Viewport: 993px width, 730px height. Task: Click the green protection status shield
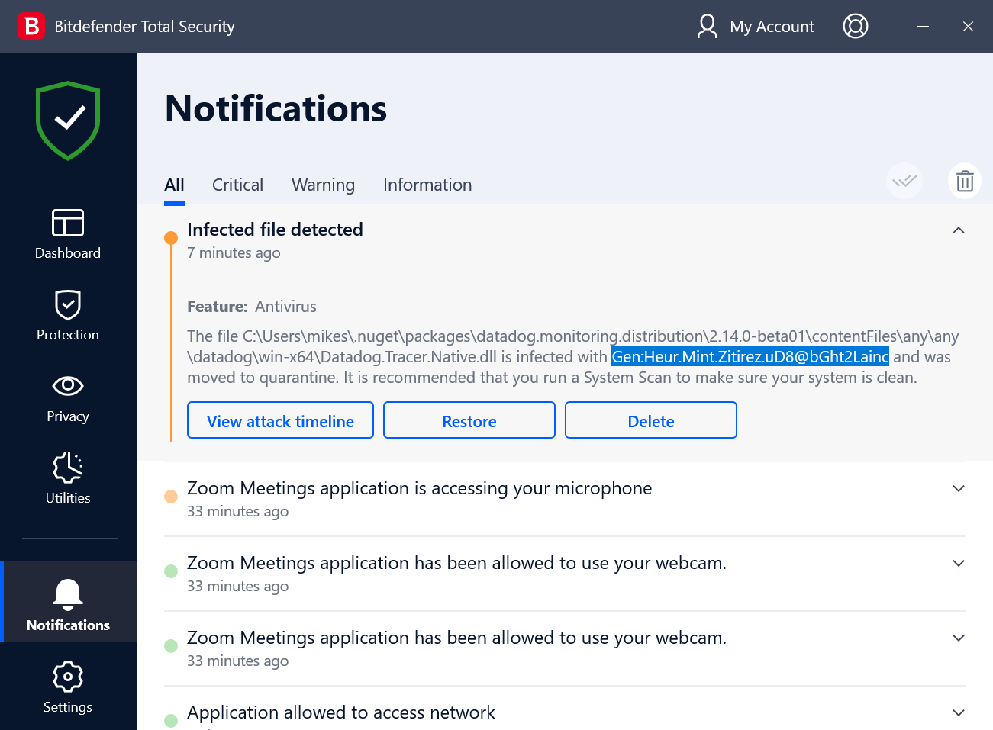67,120
